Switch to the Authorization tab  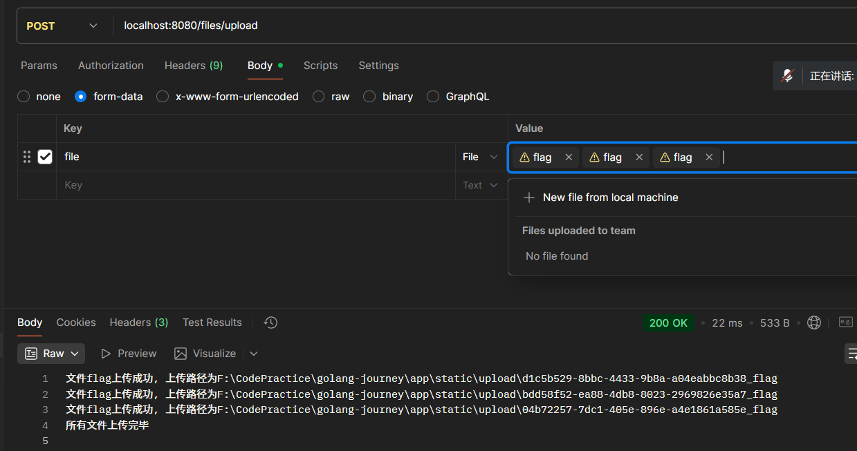click(x=111, y=66)
